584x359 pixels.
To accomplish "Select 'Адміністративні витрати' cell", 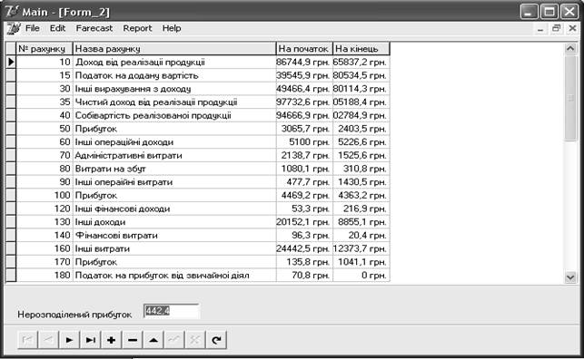I will click(174, 155).
